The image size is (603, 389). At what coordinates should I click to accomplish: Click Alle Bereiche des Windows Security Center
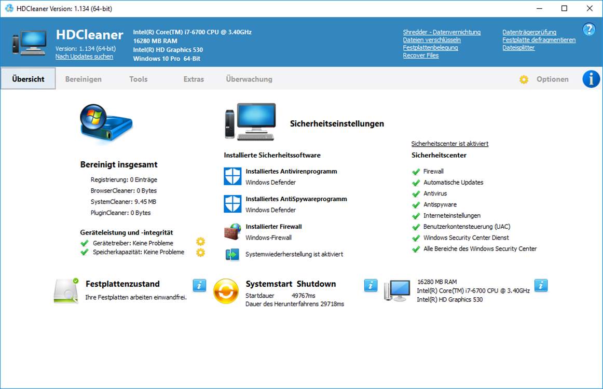480,249
